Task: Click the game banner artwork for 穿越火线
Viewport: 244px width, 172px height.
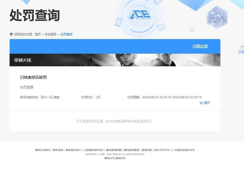Action: (141, 59)
